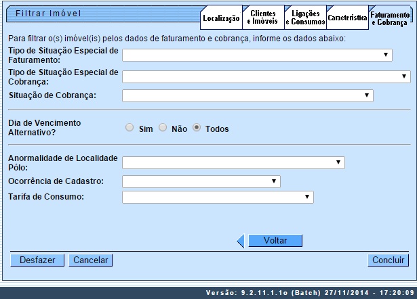Image resolution: width=417 pixels, height=299 pixels.
Task: Click the Desfazer button
Action: point(37,260)
